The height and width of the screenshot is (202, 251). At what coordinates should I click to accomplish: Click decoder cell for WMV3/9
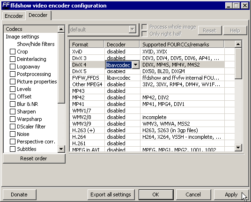pyautogui.click(x=122, y=124)
